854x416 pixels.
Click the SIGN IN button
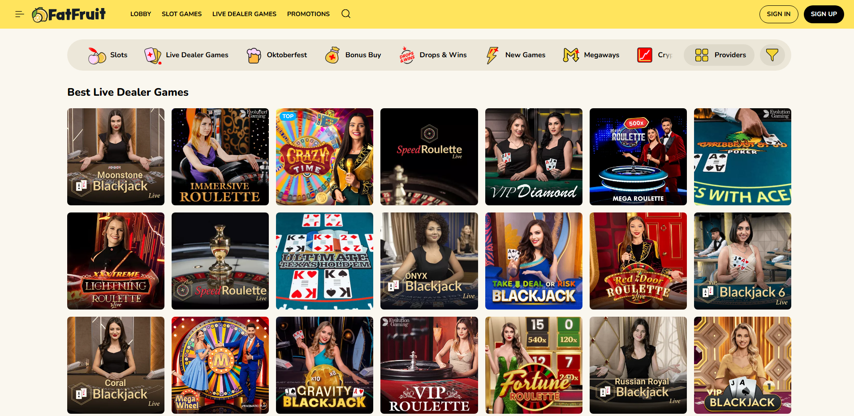point(779,14)
